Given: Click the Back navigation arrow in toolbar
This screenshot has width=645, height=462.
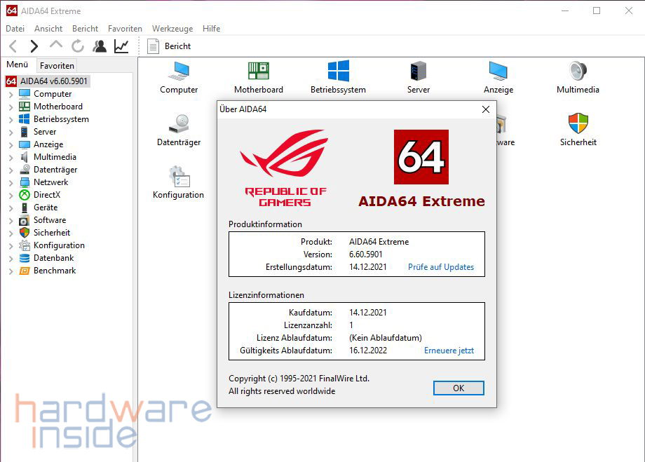Looking at the screenshot, I should pos(13,46).
